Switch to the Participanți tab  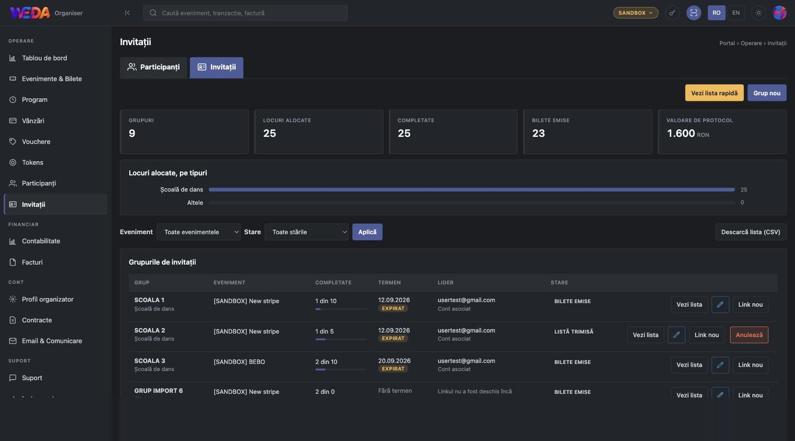tap(153, 67)
